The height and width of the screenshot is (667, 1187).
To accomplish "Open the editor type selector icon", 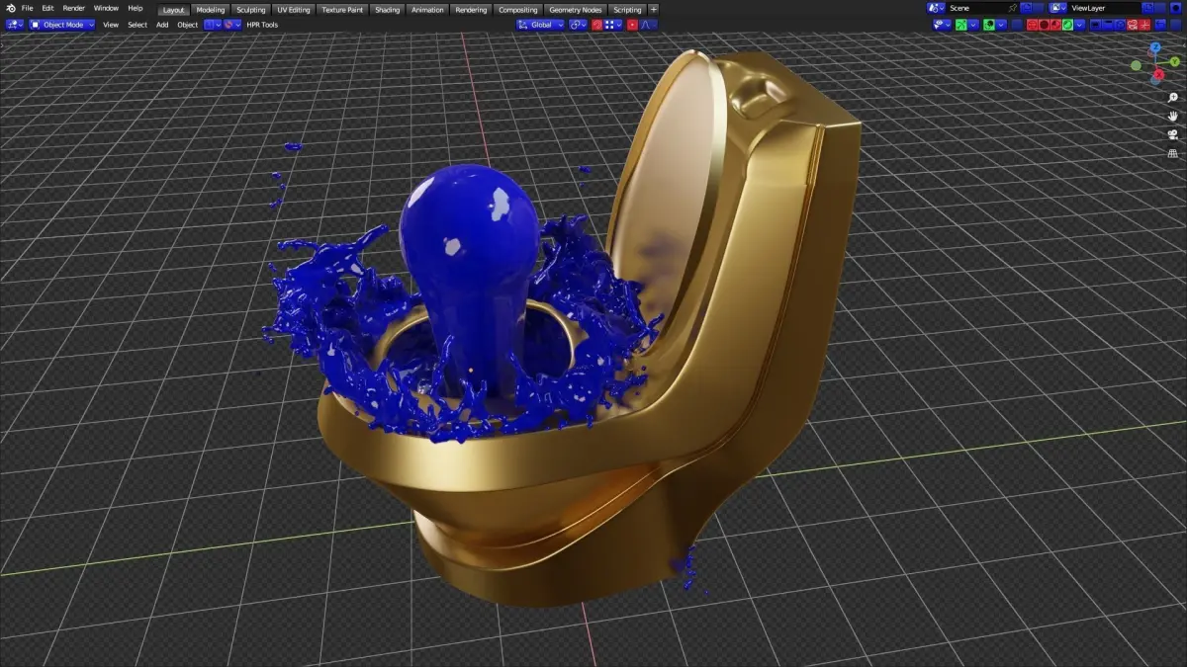I will click(x=15, y=25).
